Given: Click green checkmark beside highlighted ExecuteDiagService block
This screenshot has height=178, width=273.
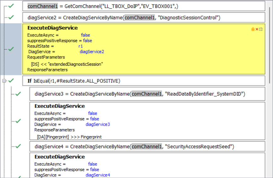Looking at the screenshot, I should tap(11, 49).
